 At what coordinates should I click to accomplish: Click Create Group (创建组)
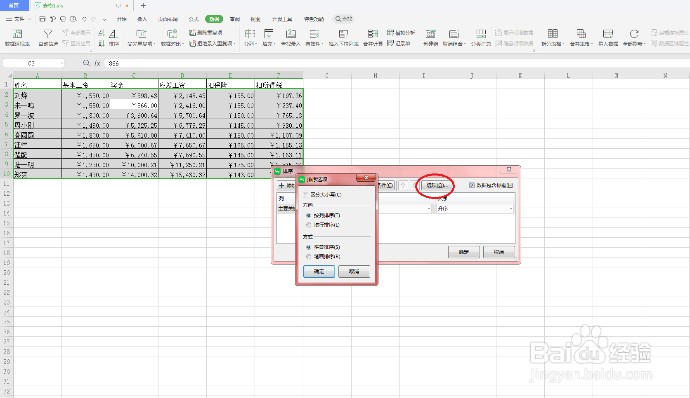coord(430,37)
